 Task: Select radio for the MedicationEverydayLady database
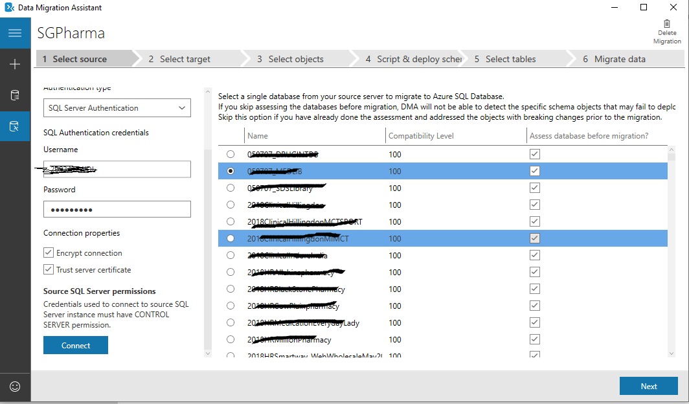coord(231,323)
